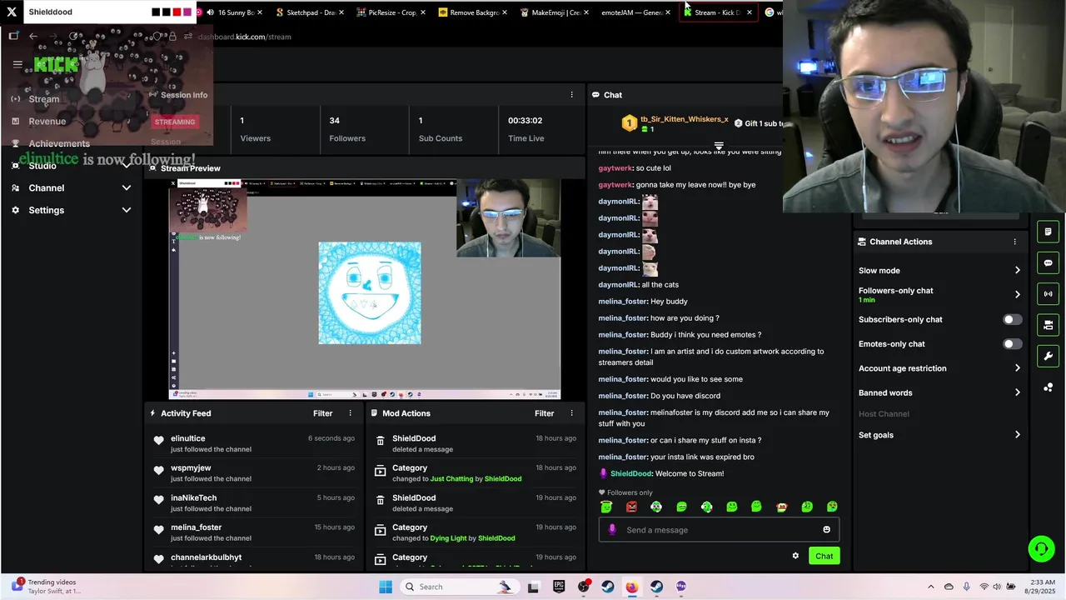Insert the green halo angel emote

(606, 507)
